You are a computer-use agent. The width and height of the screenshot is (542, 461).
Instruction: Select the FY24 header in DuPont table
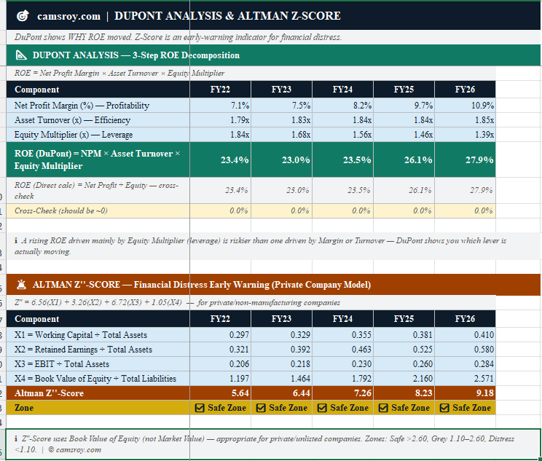point(342,90)
